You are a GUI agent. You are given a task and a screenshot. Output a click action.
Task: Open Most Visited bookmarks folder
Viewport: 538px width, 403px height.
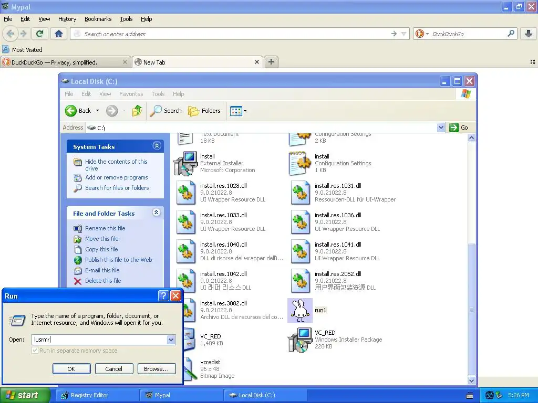23,50
